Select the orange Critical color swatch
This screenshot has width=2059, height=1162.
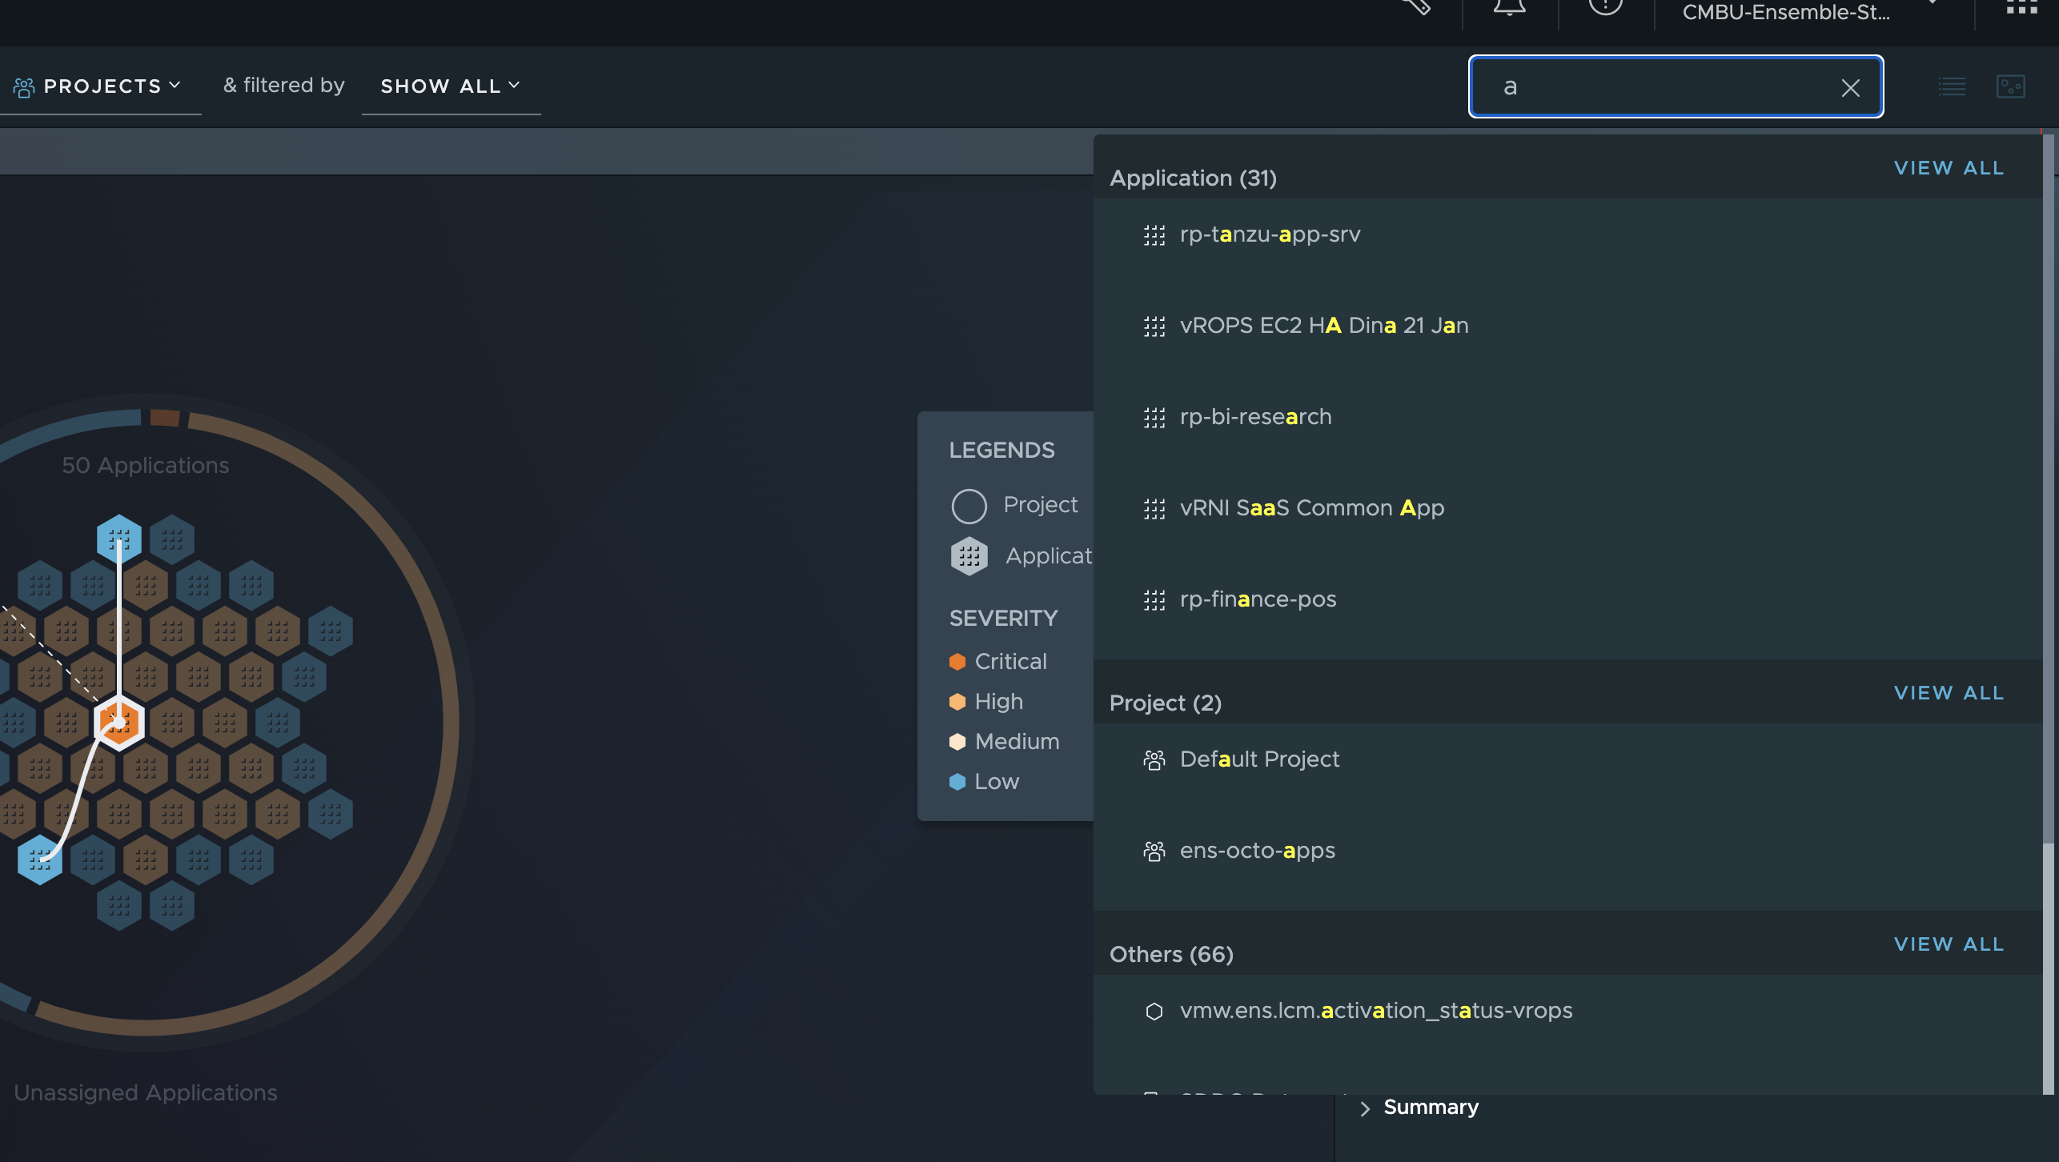pyautogui.click(x=957, y=660)
